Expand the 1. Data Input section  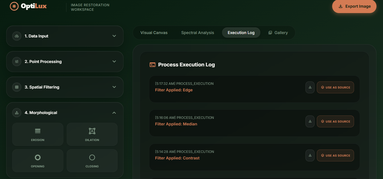[x=65, y=36]
